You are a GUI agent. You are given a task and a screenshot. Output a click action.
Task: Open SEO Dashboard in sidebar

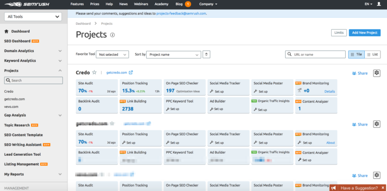tap(17, 41)
